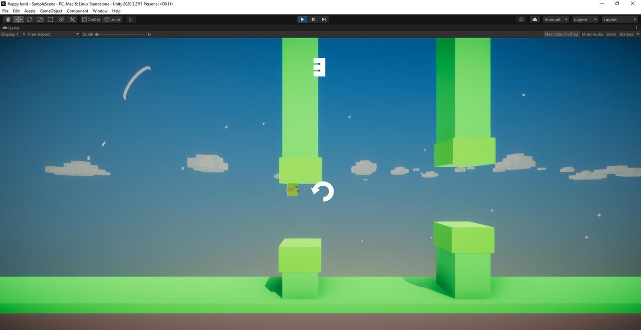Toggle handle rotation Local button
641x330 pixels.
coord(112,20)
